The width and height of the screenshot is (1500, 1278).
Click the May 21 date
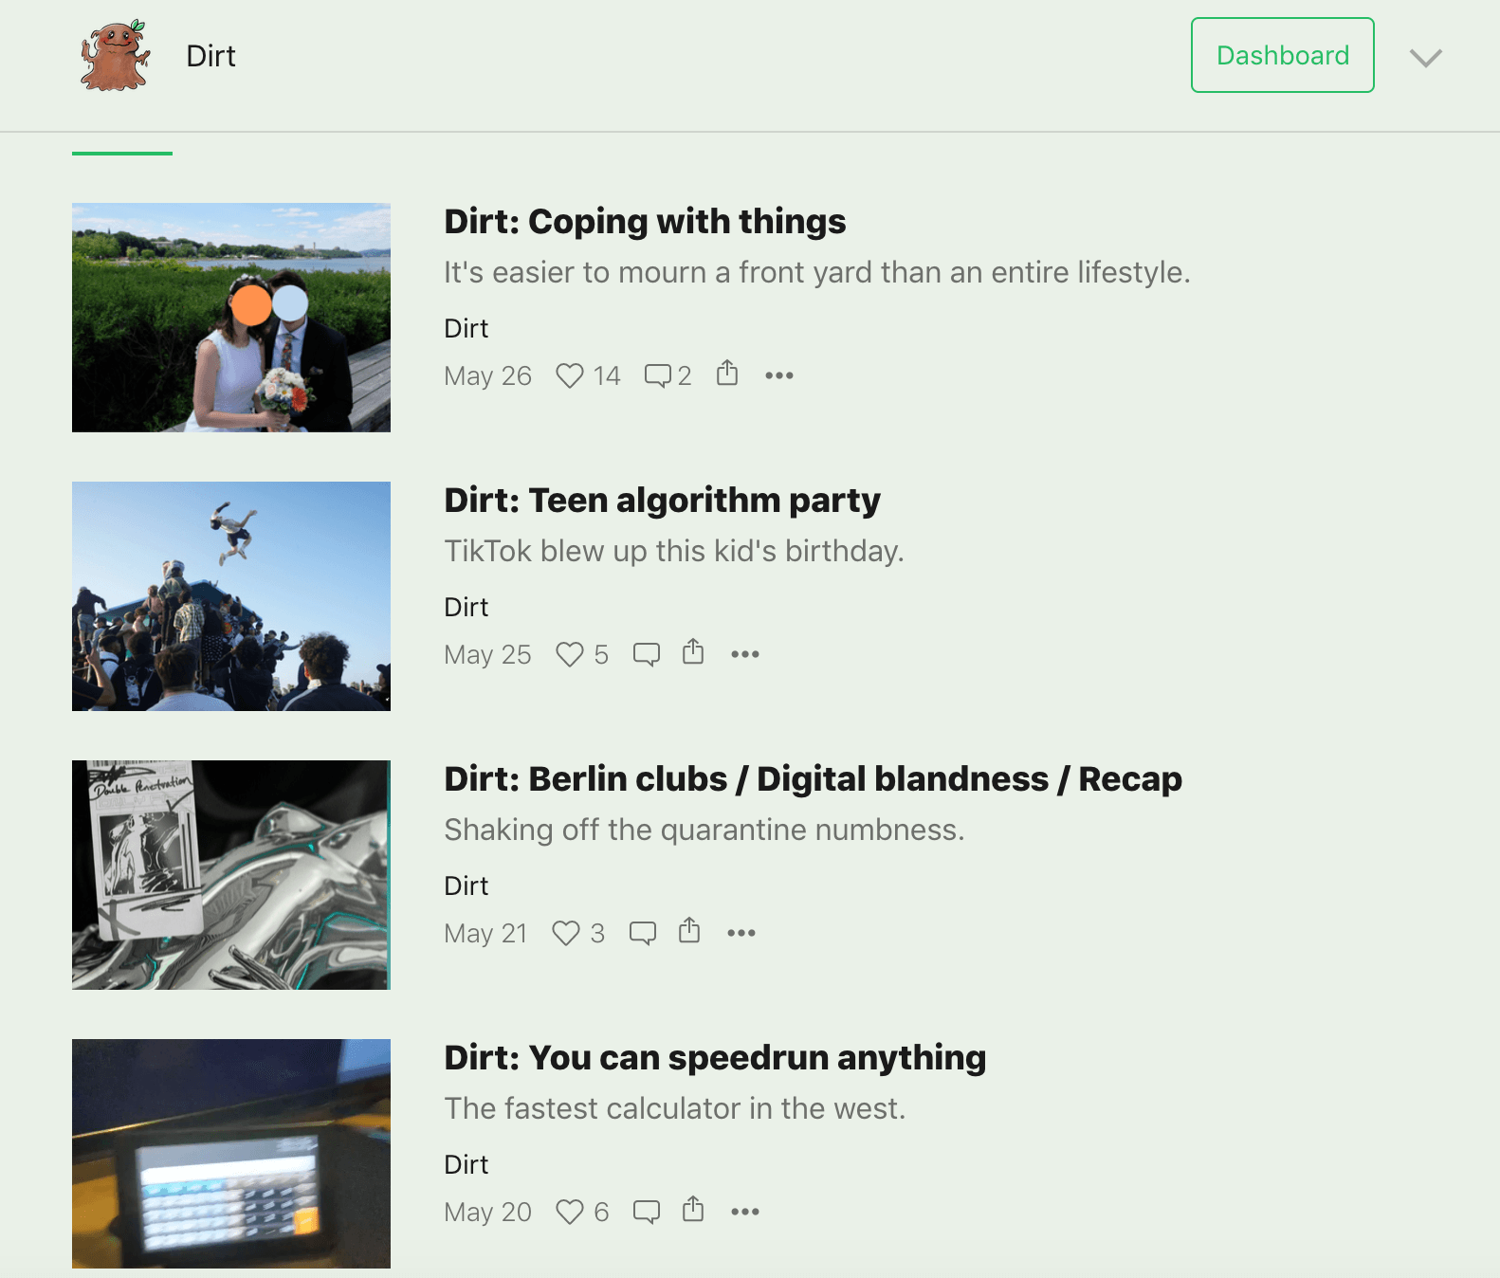pyautogui.click(x=485, y=934)
